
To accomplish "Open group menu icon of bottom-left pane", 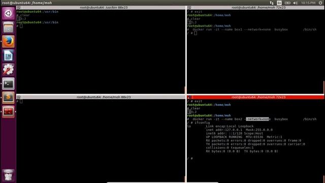I will [19, 97].
